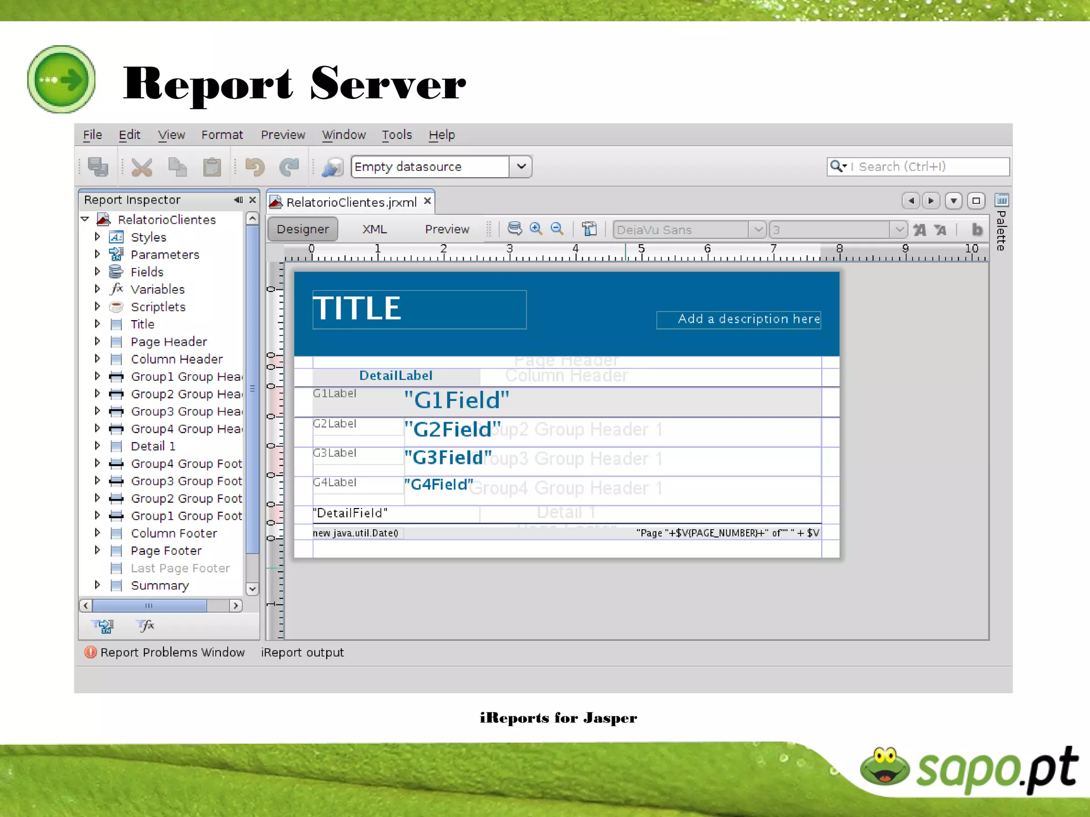This screenshot has width=1090, height=817.
Task: Click the inspector horizontal scrollbar thumb
Action: [150, 605]
